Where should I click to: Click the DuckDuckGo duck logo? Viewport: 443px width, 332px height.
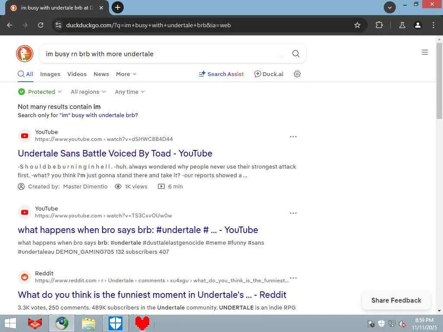[25, 54]
